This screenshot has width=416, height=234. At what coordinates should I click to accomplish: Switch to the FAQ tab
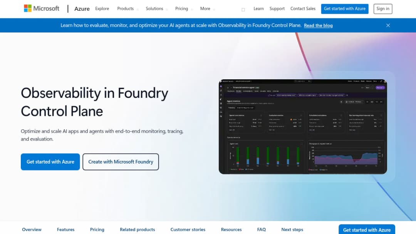point(261,229)
